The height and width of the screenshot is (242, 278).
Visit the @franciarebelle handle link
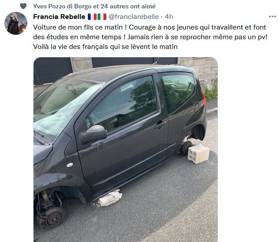(x=134, y=17)
